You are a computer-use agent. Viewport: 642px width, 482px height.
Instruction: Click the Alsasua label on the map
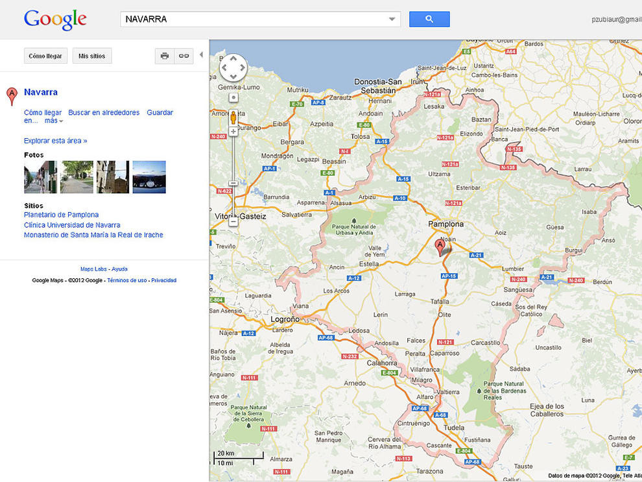point(341,203)
